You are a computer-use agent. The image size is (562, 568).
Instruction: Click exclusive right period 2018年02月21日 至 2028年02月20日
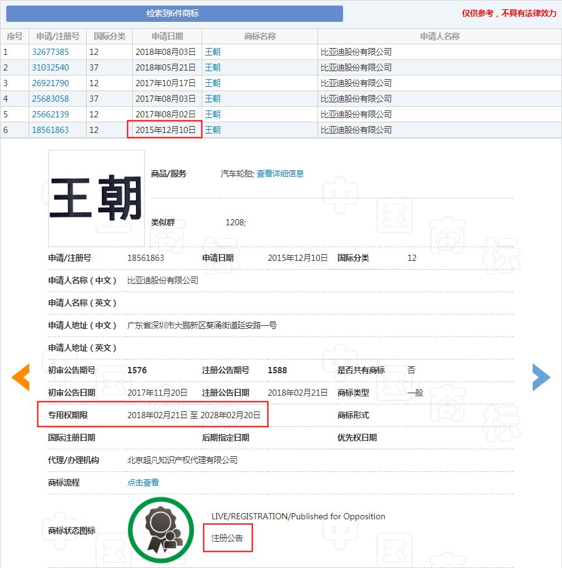tap(194, 415)
